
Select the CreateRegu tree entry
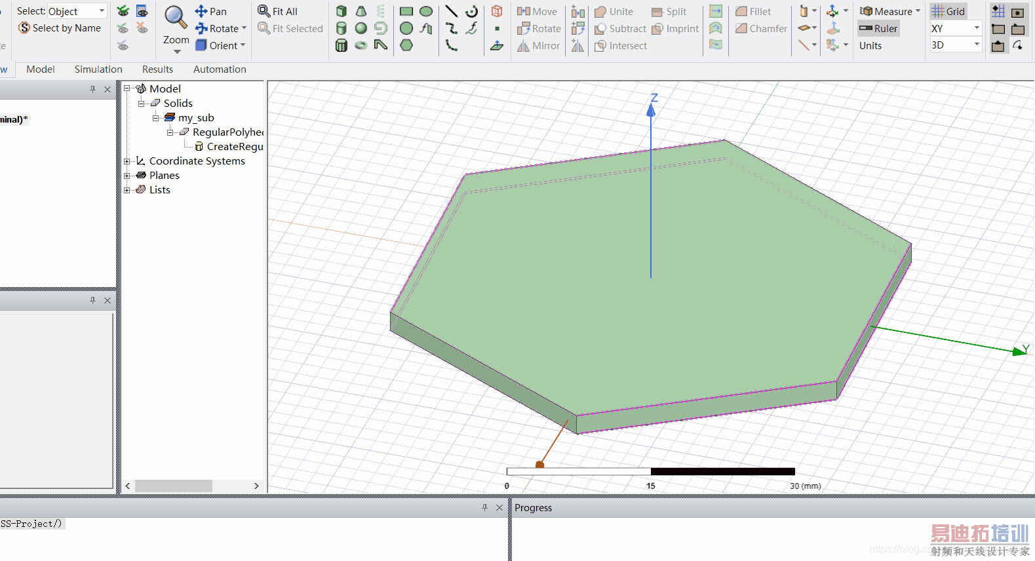tap(235, 147)
